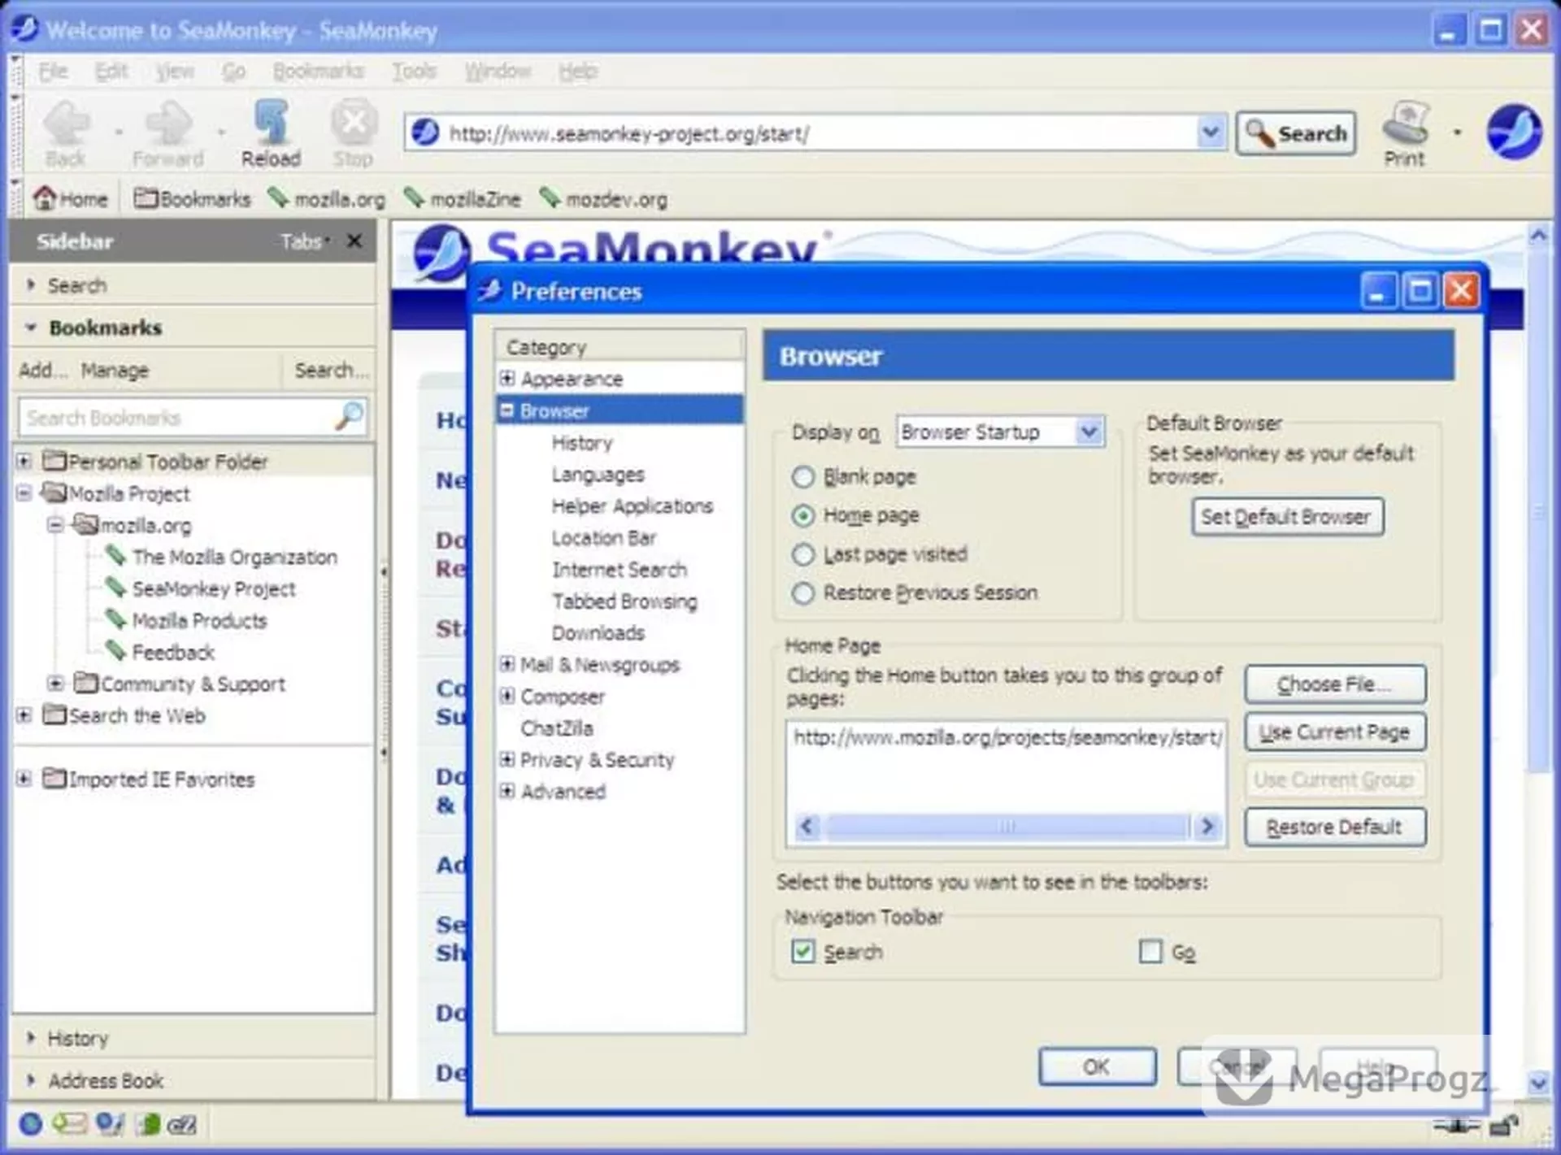Screen dimensions: 1561x1155
Task: Click the security padlock status icon
Action: click(1504, 1126)
